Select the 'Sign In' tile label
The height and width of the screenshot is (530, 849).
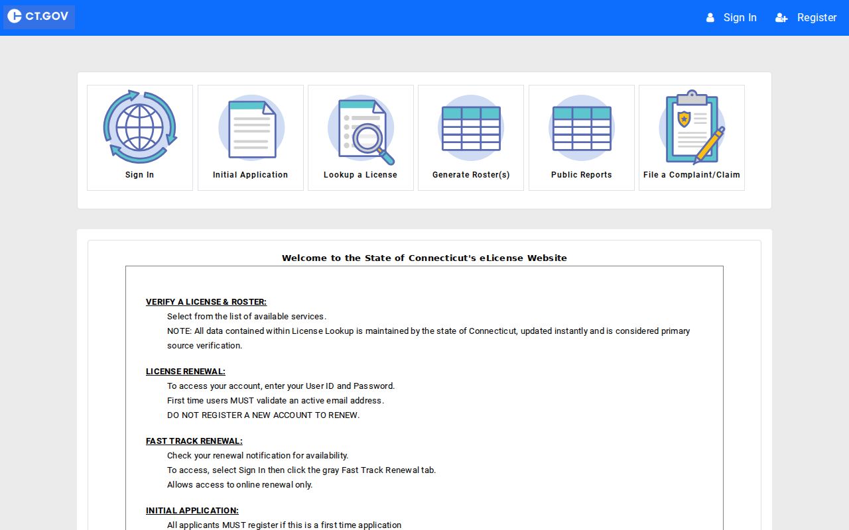140,175
